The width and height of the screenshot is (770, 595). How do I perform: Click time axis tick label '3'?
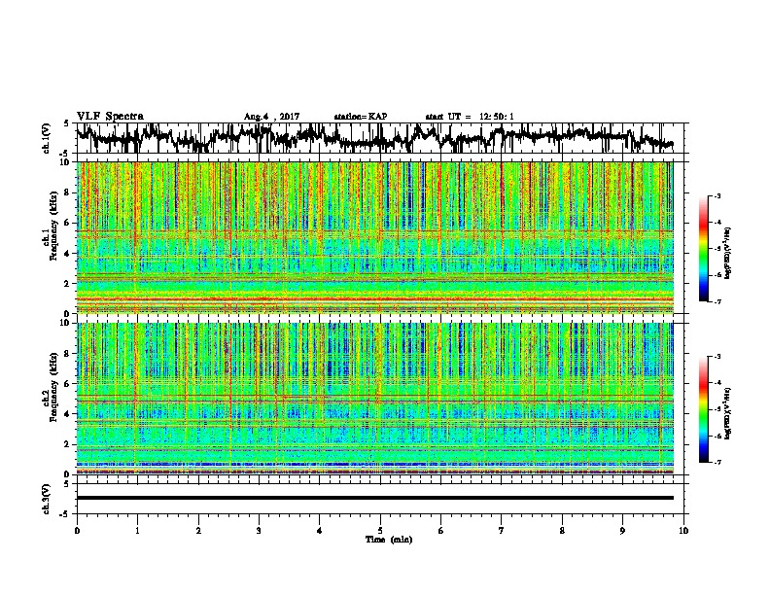click(259, 531)
